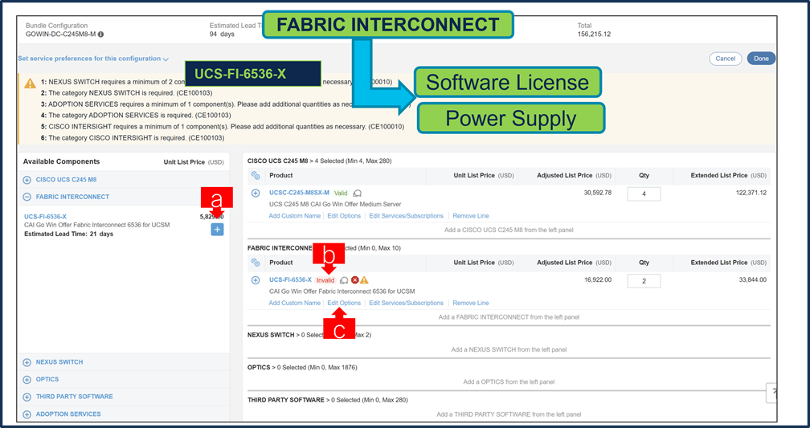Click the headset support icon next to UCSC-C245-M8SX-M

click(x=357, y=193)
